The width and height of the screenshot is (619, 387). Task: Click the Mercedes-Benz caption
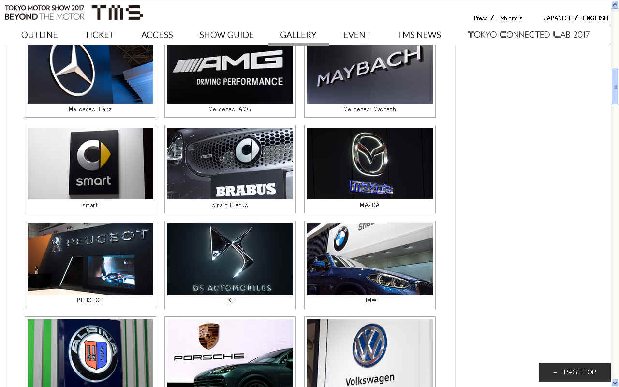pos(90,109)
